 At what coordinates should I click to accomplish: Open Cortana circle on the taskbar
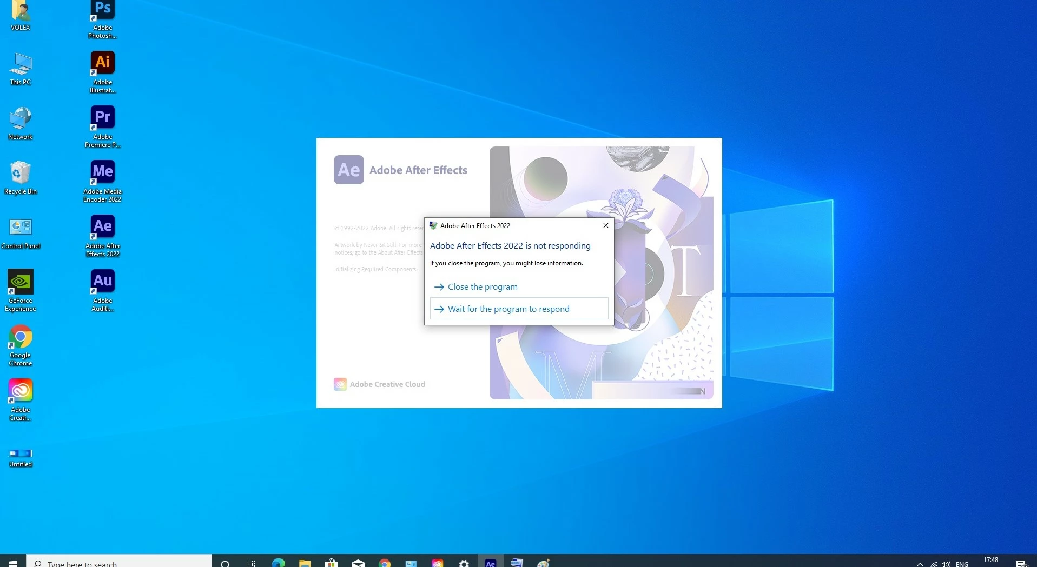pos(225,564)
